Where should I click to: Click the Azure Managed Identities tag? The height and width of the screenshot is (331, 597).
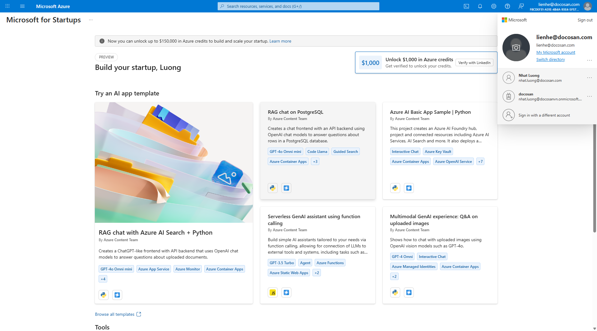click(x=414, y=267)
